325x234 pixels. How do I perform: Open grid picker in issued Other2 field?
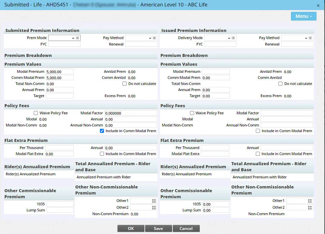pyautogui.click(x=310, y=208)
